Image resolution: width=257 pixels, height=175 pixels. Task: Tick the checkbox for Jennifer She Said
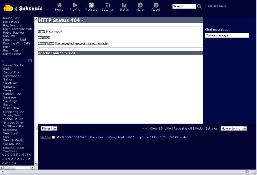(x=53, y=137)
